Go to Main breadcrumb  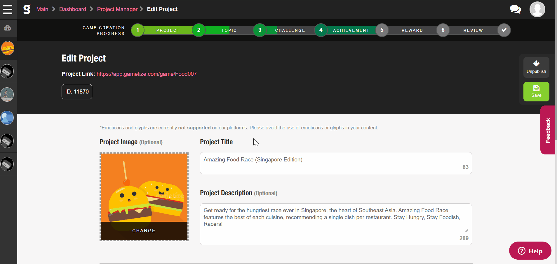click(42, 9)
